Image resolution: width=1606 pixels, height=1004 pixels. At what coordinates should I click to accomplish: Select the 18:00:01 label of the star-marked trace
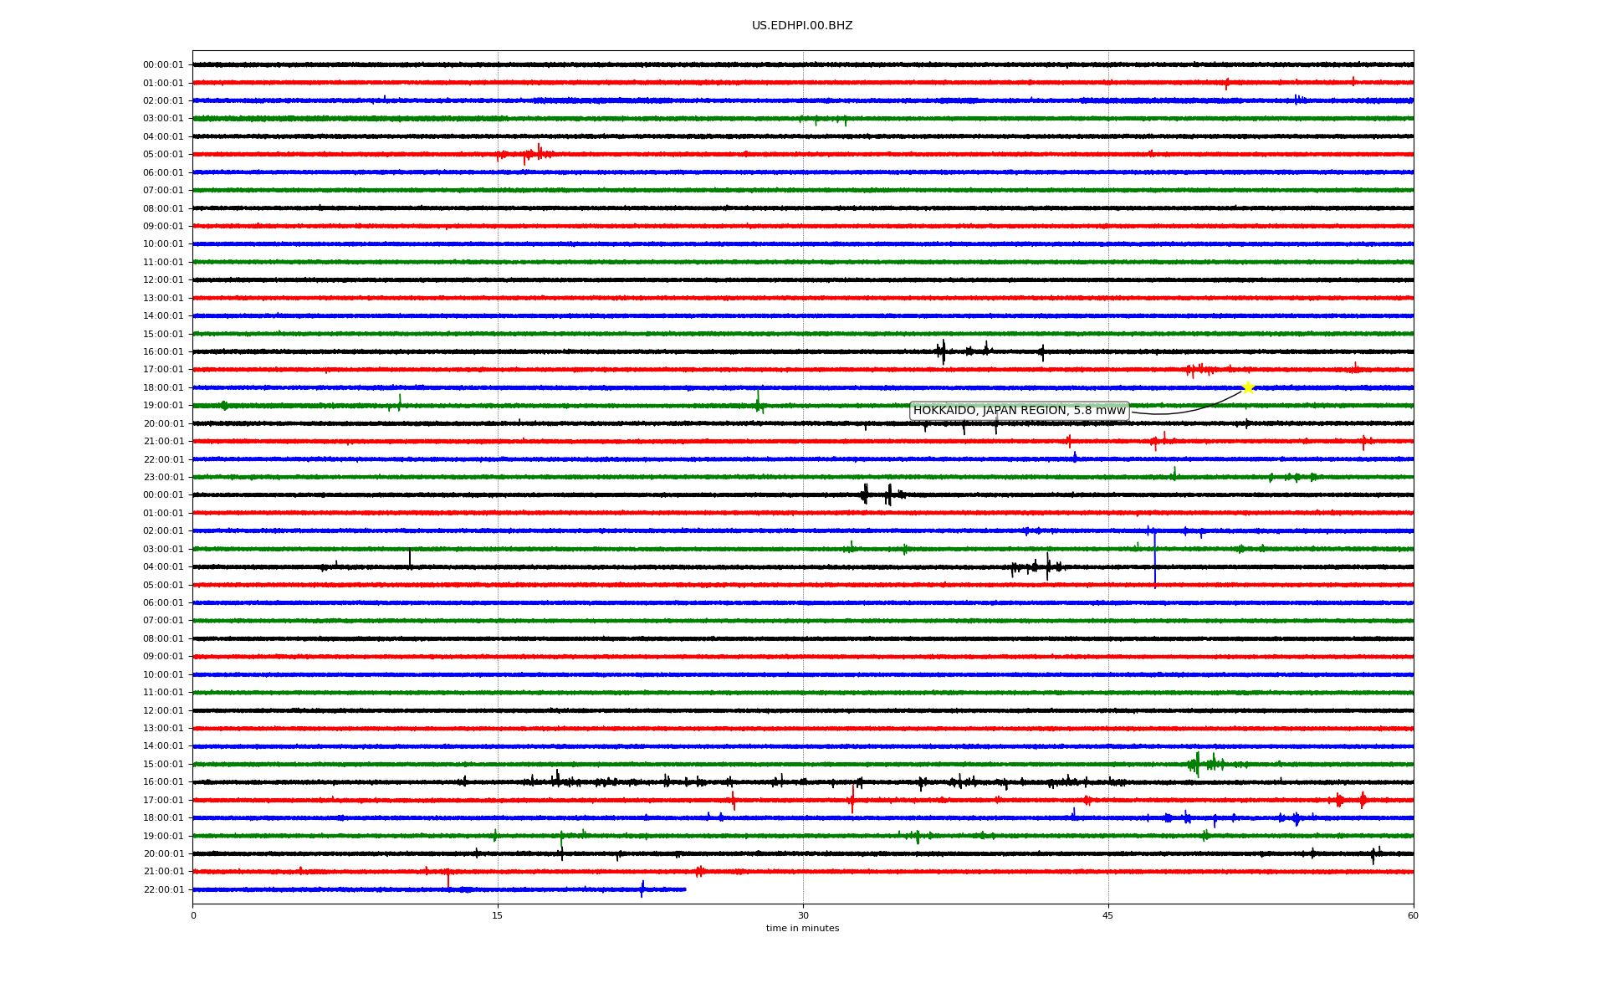point(163,388)
